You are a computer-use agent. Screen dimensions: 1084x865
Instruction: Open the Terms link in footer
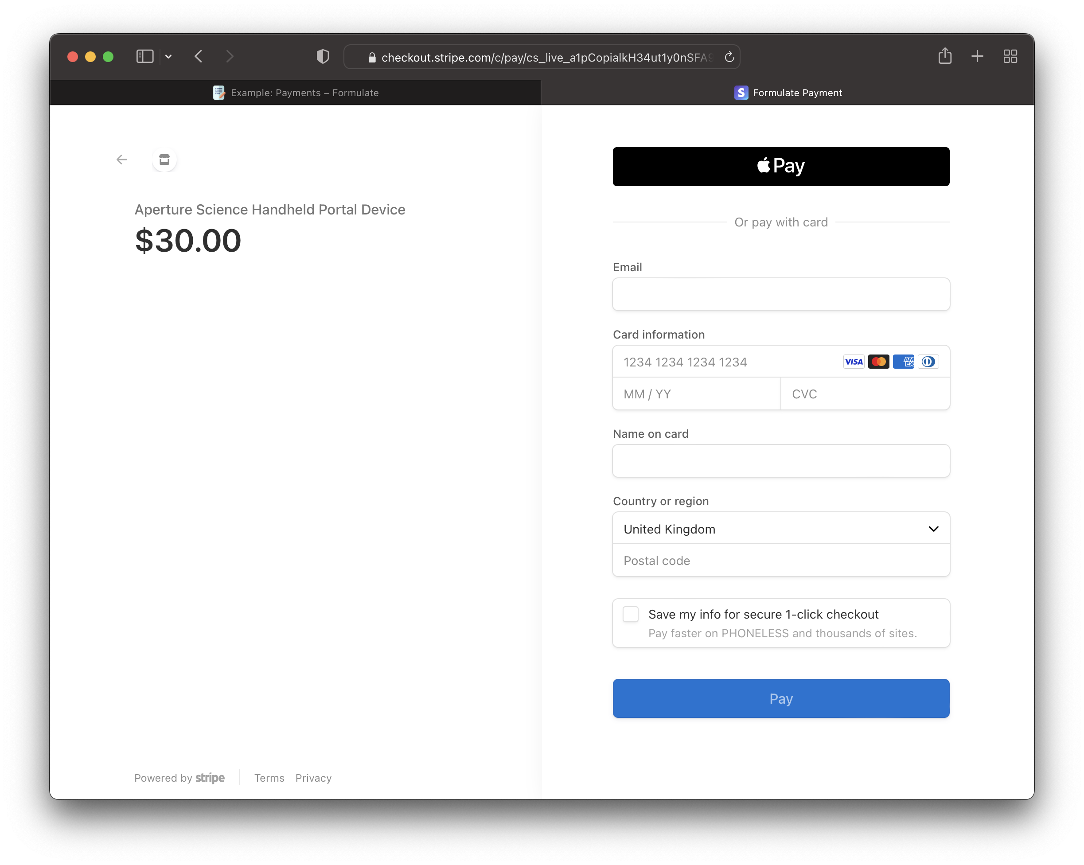click(269, 778)
